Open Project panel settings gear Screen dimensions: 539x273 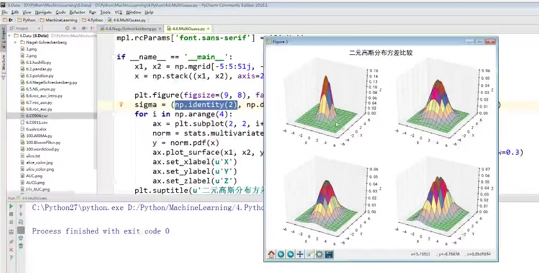(84, 28)
